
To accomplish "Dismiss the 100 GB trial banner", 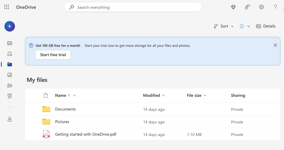I will tap(275, 45).
